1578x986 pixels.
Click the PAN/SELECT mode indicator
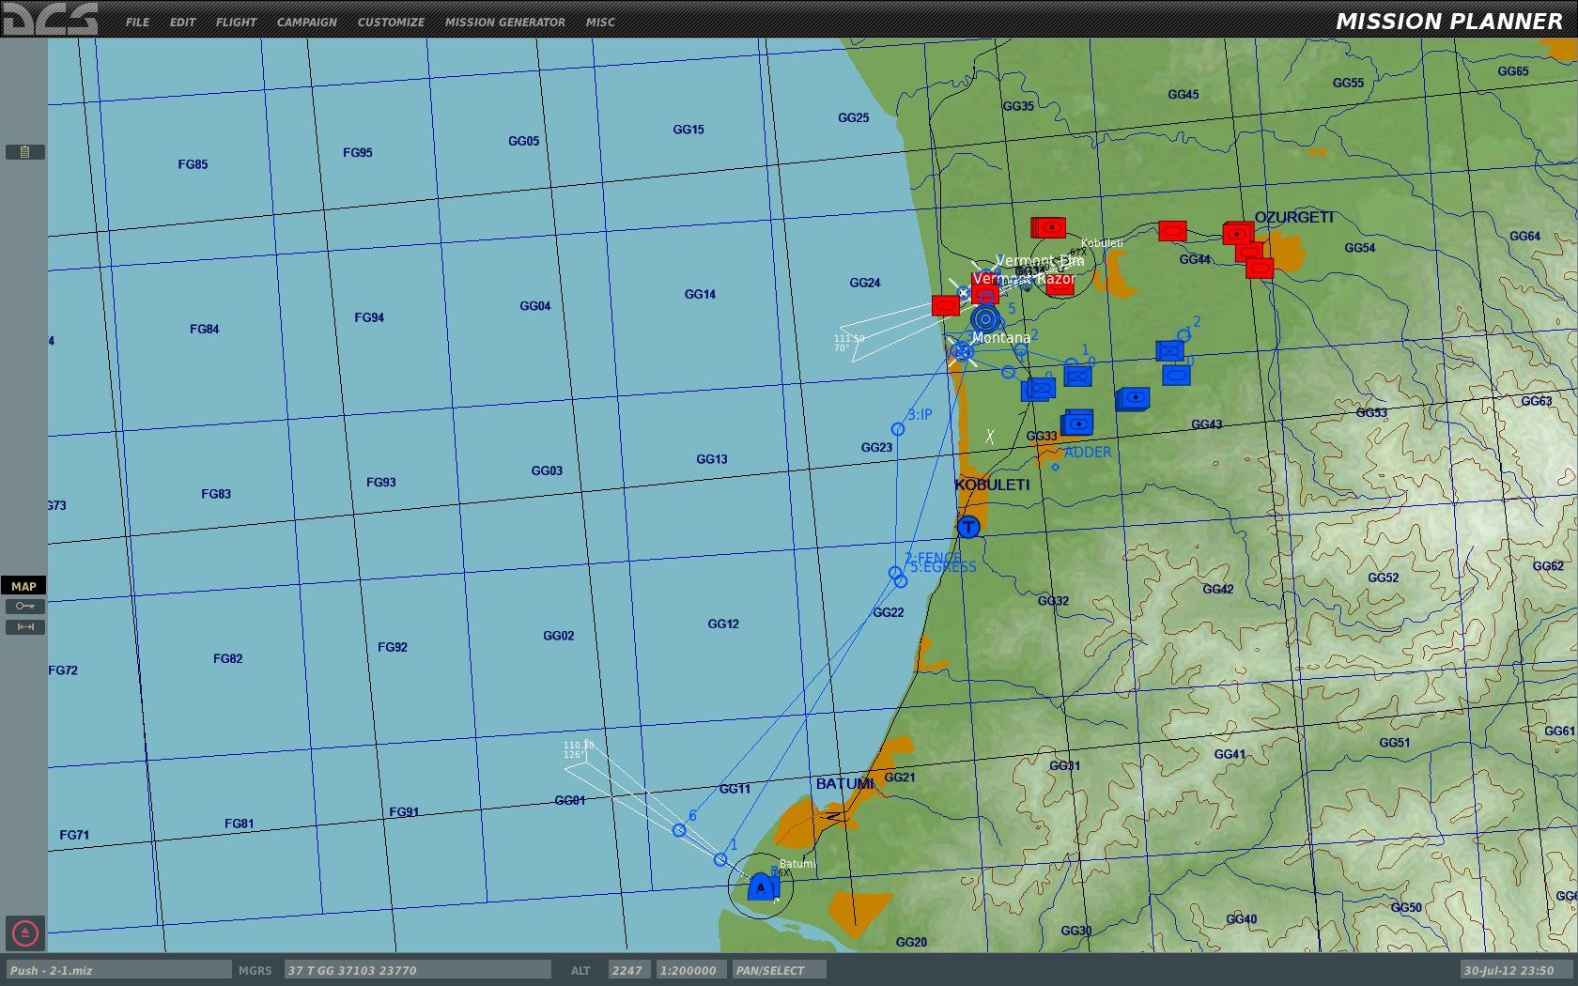coord(778,970)
